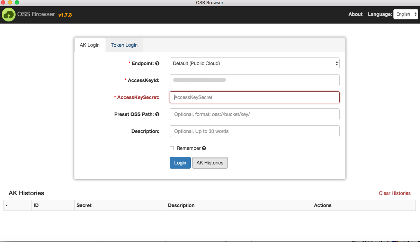Click the Clear Histories link
The image size is (420, 242).
tap(395, 193)
